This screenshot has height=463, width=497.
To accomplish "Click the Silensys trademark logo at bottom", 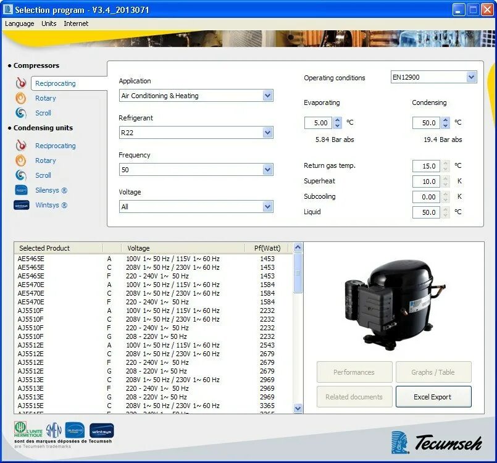I will 75,430.
